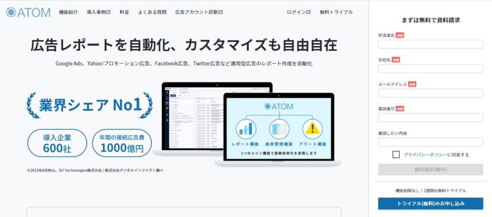Go to よくある質問 FAQ page
This screenshot has width=492, height=217.
pos(152,12)
